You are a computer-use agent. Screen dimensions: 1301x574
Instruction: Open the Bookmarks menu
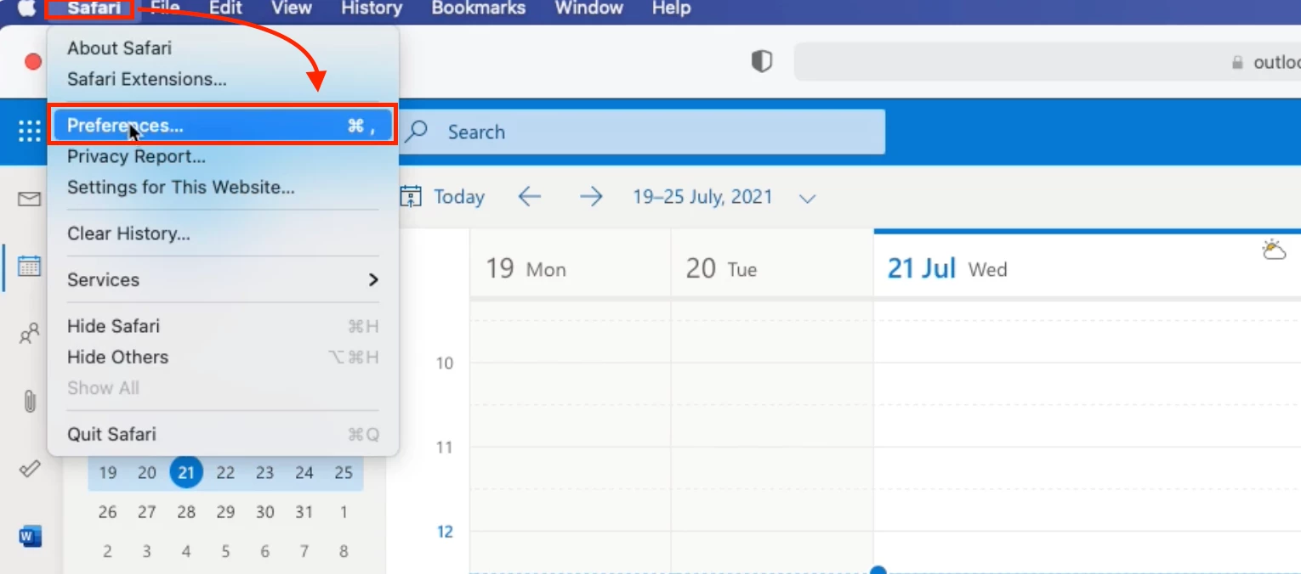(479, 8)
